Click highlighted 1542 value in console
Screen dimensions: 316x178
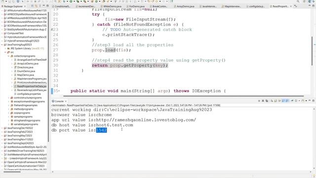point(101,130)
